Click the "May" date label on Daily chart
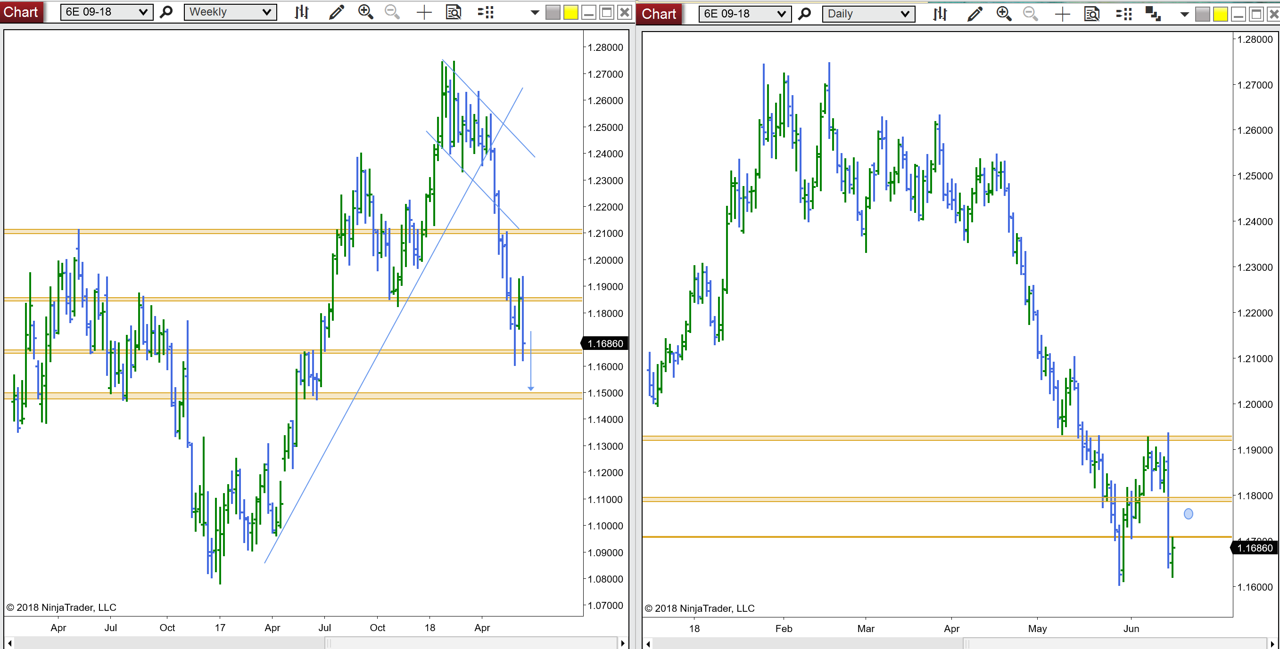 coord(1037,629)
